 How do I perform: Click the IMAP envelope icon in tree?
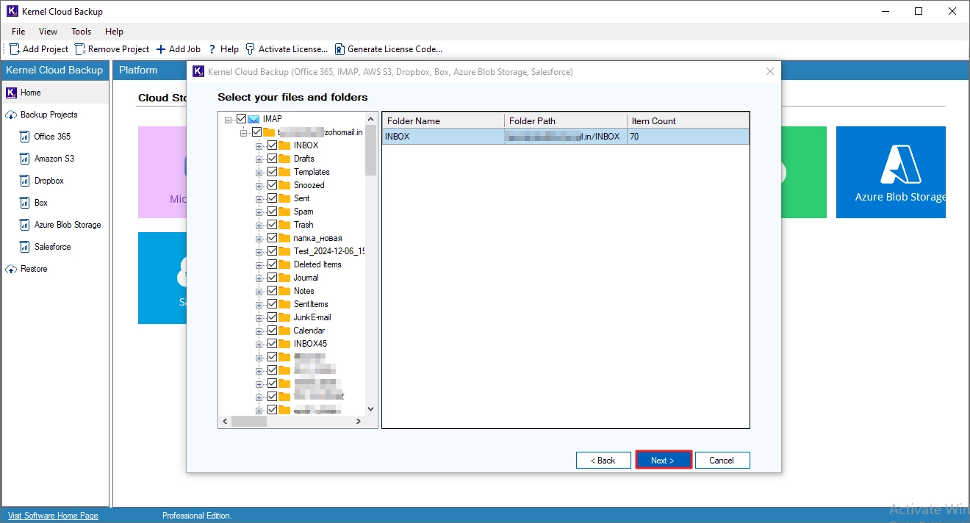[254, 119]
